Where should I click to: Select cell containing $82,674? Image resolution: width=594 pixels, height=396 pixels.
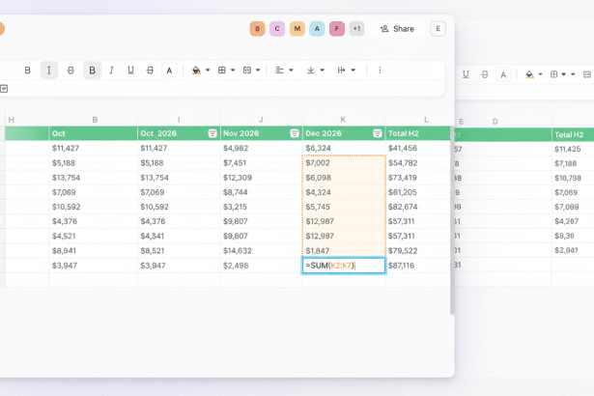click(418, 207)
